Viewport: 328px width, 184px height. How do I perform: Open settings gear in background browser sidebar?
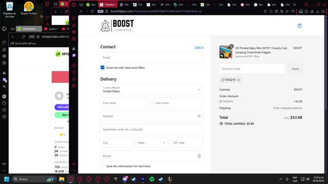(x=4, y=117)
